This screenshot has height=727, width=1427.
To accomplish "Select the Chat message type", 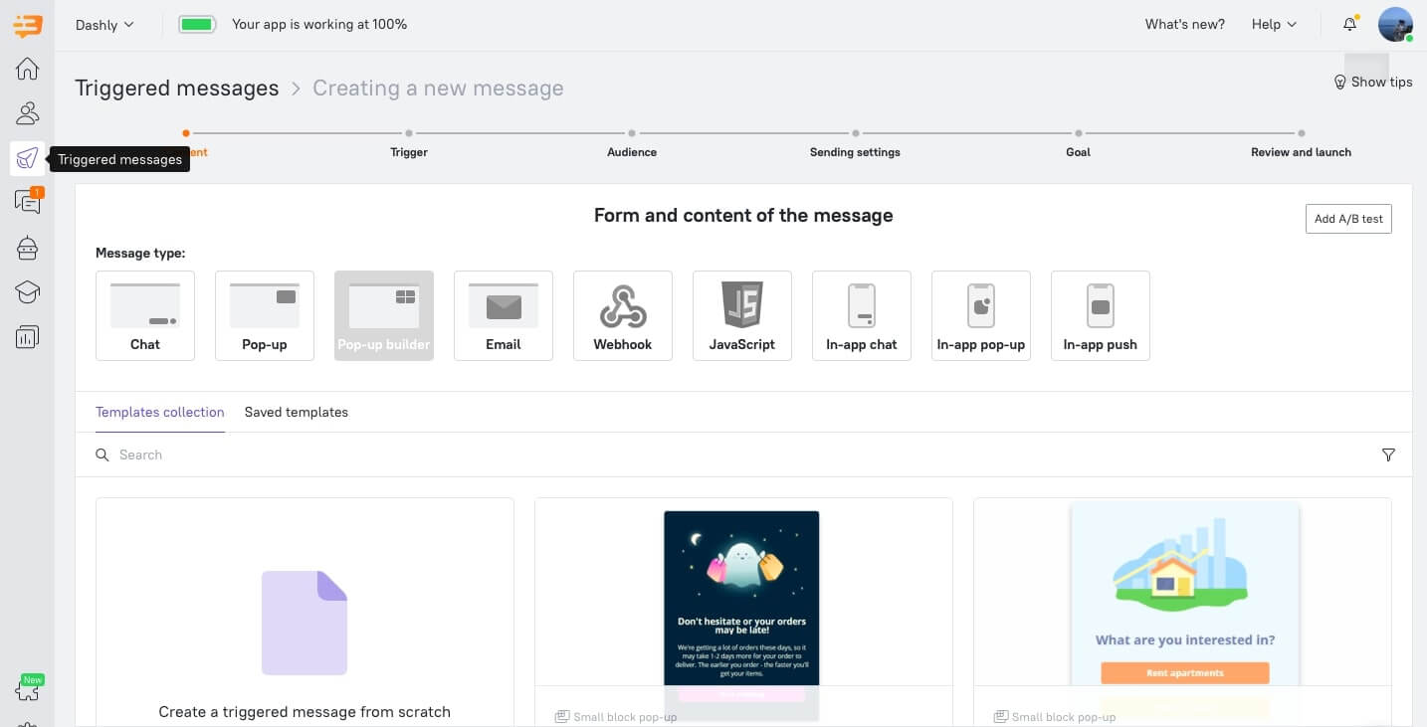I will point(145,315).
